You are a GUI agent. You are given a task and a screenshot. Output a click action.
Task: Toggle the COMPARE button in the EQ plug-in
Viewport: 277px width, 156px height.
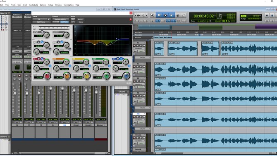(x=64, y=22)
